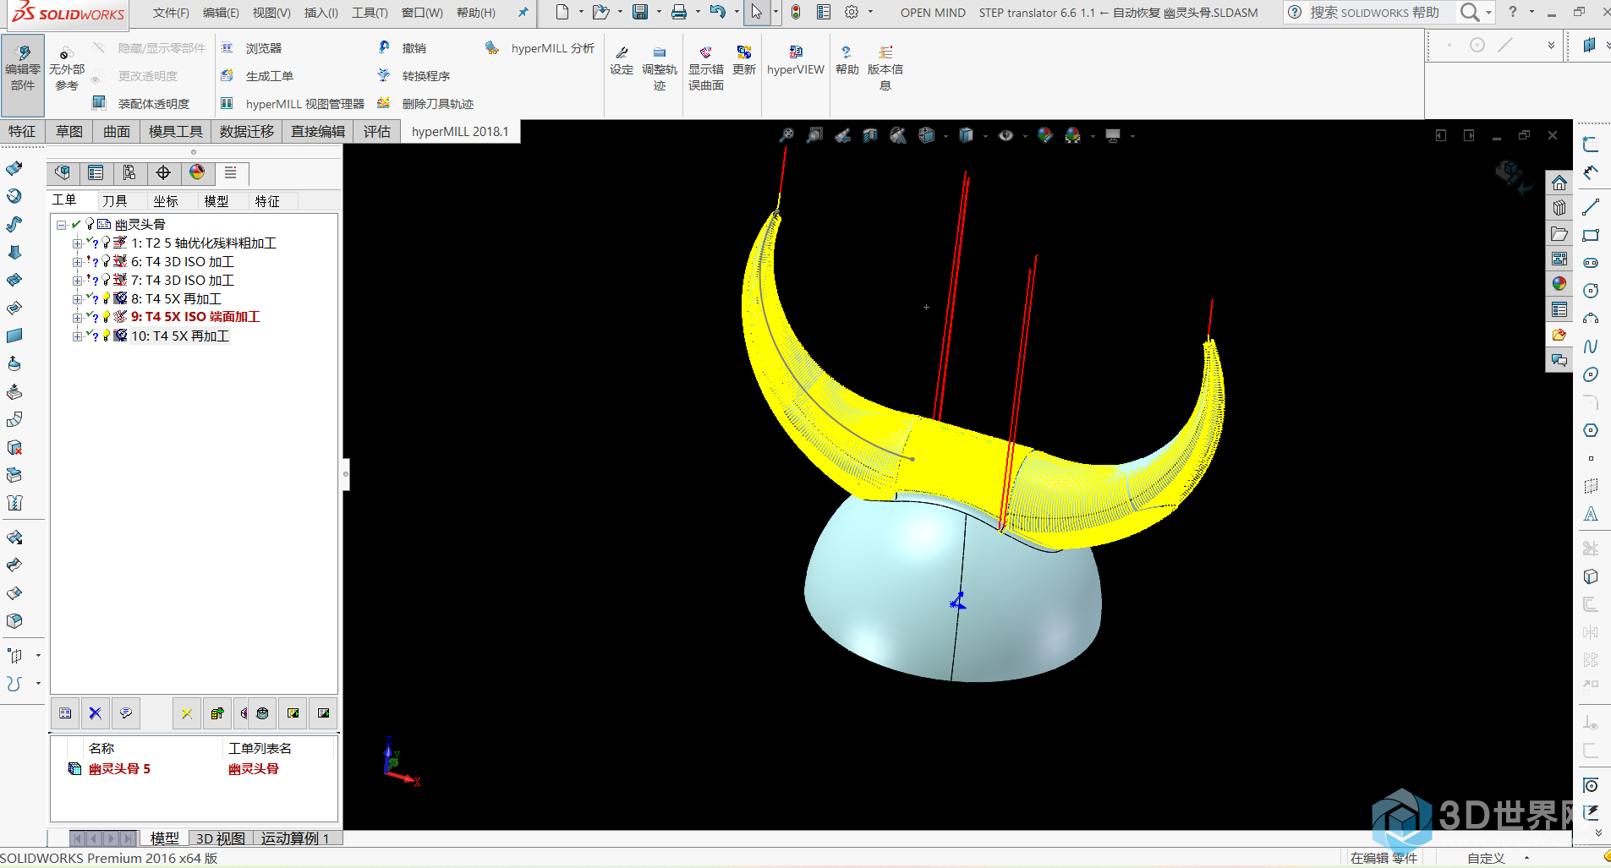Switch to the 运动算例 1 bottom tab
The width and height of the screenshot is (1611, 868).
point(295,838)
